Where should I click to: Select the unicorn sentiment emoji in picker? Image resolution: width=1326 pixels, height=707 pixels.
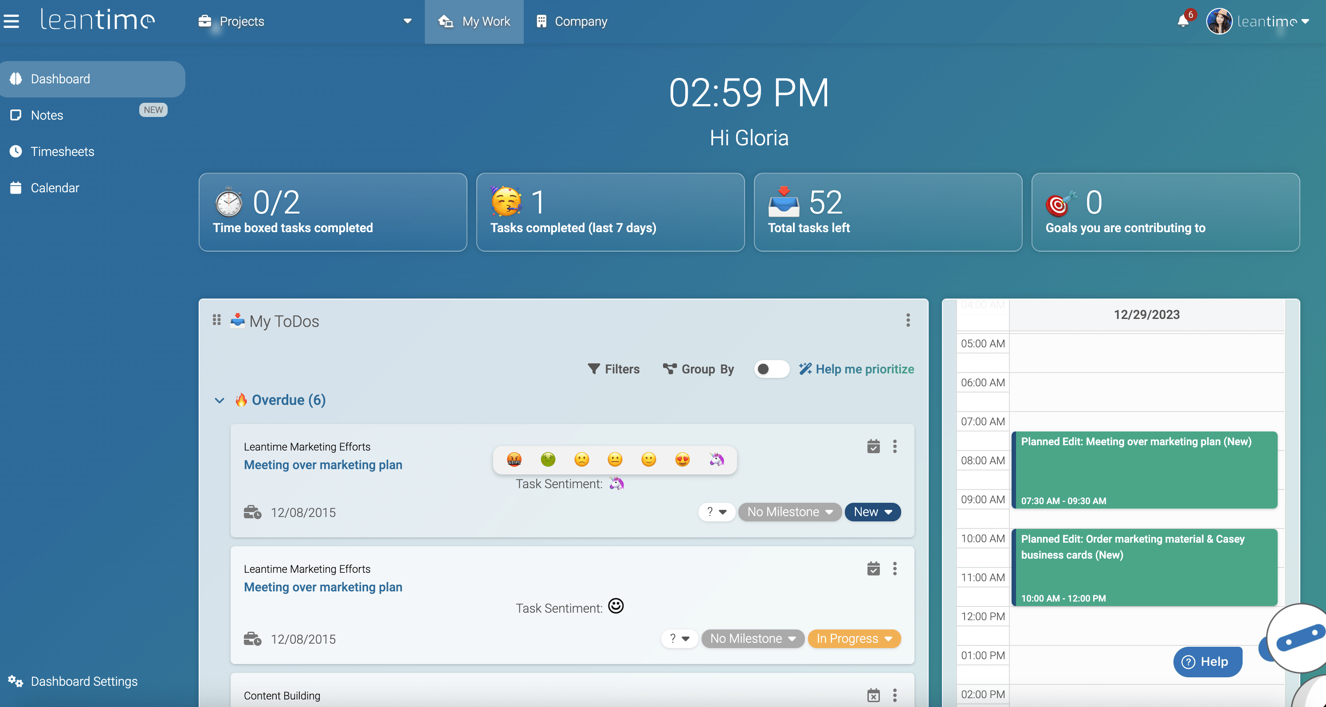point(717,459)
